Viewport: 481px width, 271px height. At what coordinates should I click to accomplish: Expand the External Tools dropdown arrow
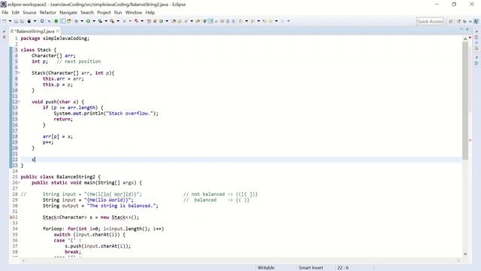pos(118,21)
